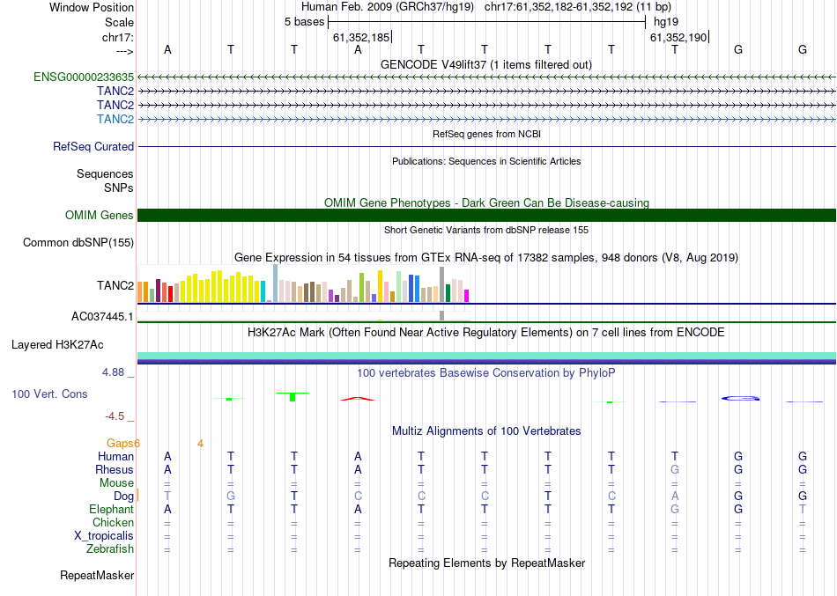Viewport: 837px width, 596px height.
Task: Open the Dog species label
Action: [124, 497]
